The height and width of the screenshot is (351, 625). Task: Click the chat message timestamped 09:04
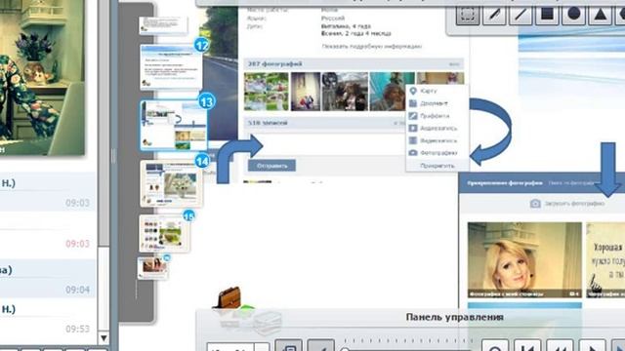click(x=48, y=279)
